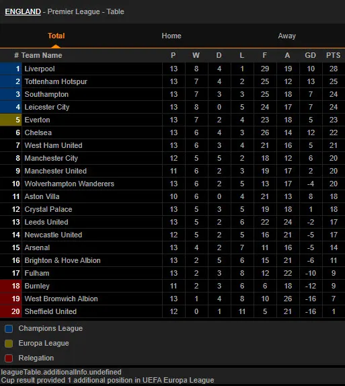Switch to the Away table tab

287,36
